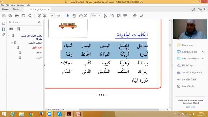Select the Bookmarks panel icon
Viewport: 208px width, 117px height.
coord(3,29)
